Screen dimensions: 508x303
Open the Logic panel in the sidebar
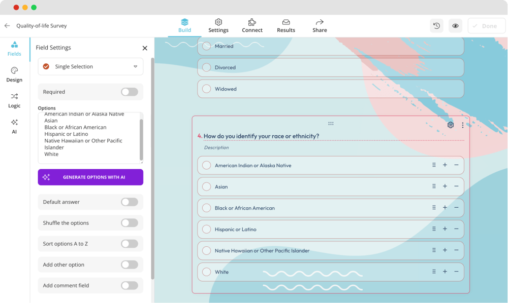[14, 101]
